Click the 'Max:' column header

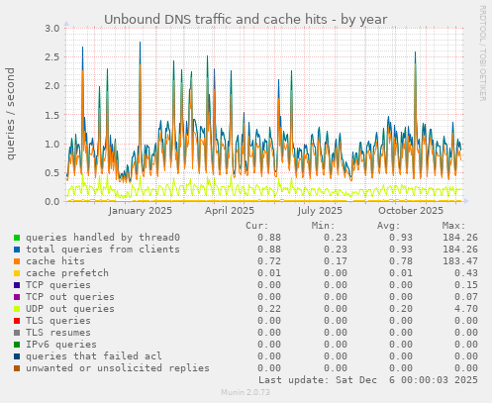click(x=453, y=226)
